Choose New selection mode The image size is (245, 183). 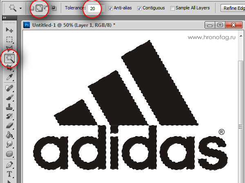pos(32,8)
